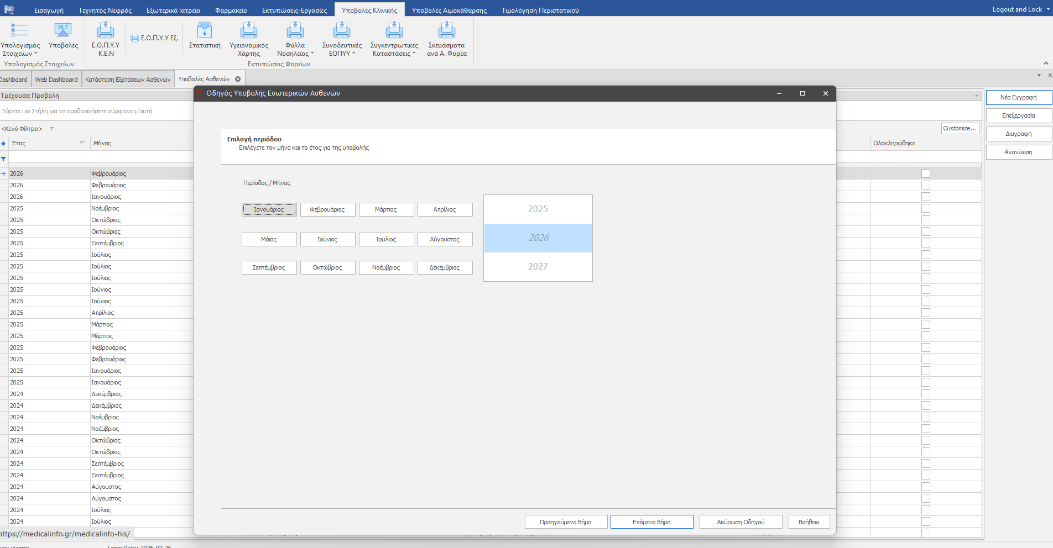This screenshot has width=1053, height=548.
Task: Click the Έτος column header
Action: tap(44, 143)
